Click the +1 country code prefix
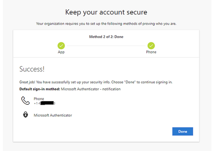Image resolution: width=215 pixels, height=151 pixels. pos(36,103)
